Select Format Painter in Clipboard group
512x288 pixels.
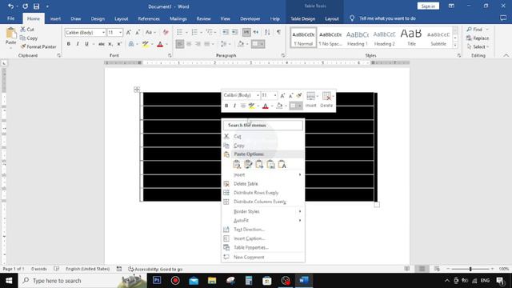(x=38, y=46)
